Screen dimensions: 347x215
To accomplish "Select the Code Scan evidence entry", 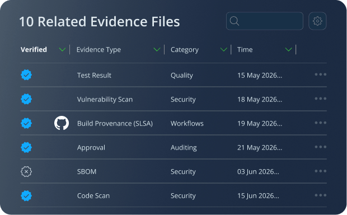I will [93, 196].
